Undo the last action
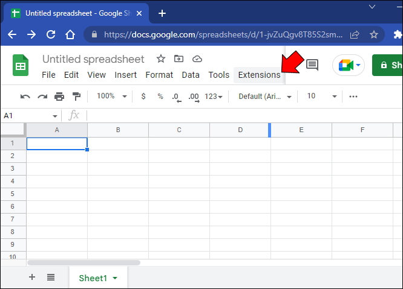This screenshot has width=403, height=289. (x=25, y=97)
